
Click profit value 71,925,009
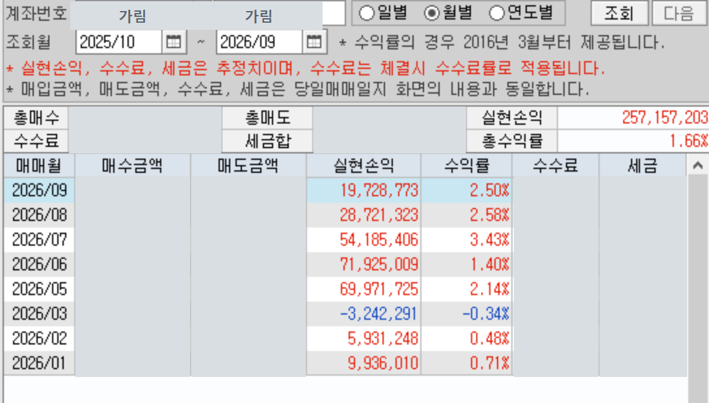[379, 265]
